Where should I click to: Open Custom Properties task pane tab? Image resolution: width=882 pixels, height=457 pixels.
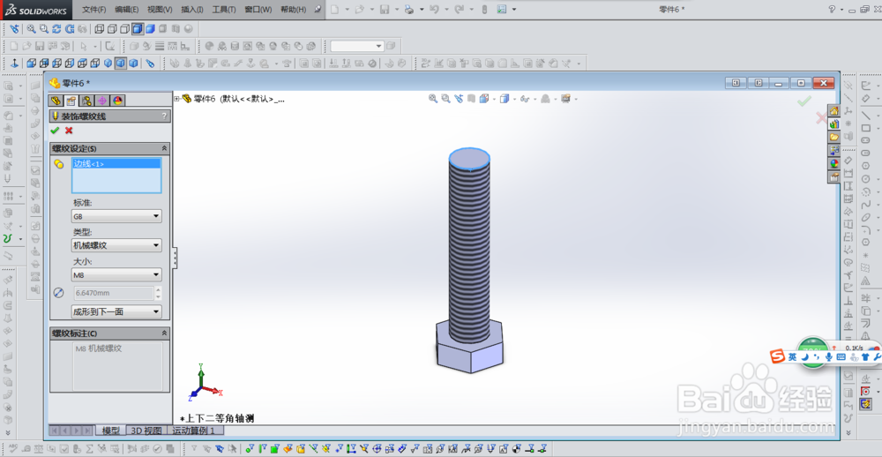pos(834,176)
